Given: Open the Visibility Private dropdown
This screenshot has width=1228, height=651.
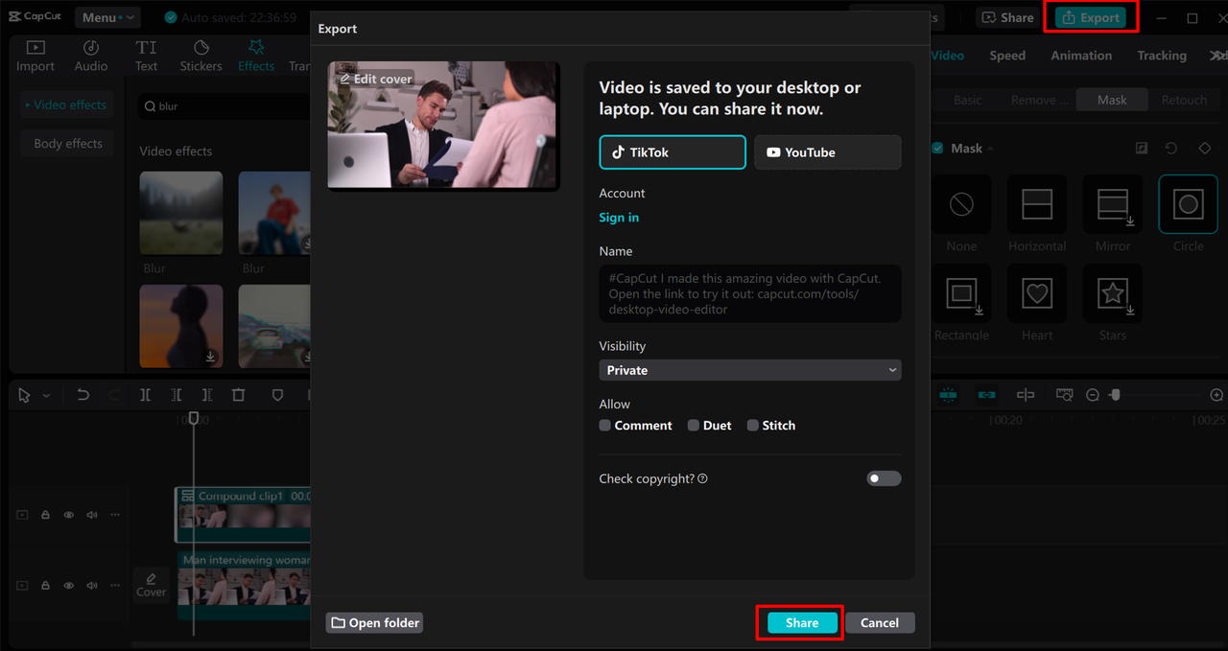Looking at the screenshot, I should [750, 370].
